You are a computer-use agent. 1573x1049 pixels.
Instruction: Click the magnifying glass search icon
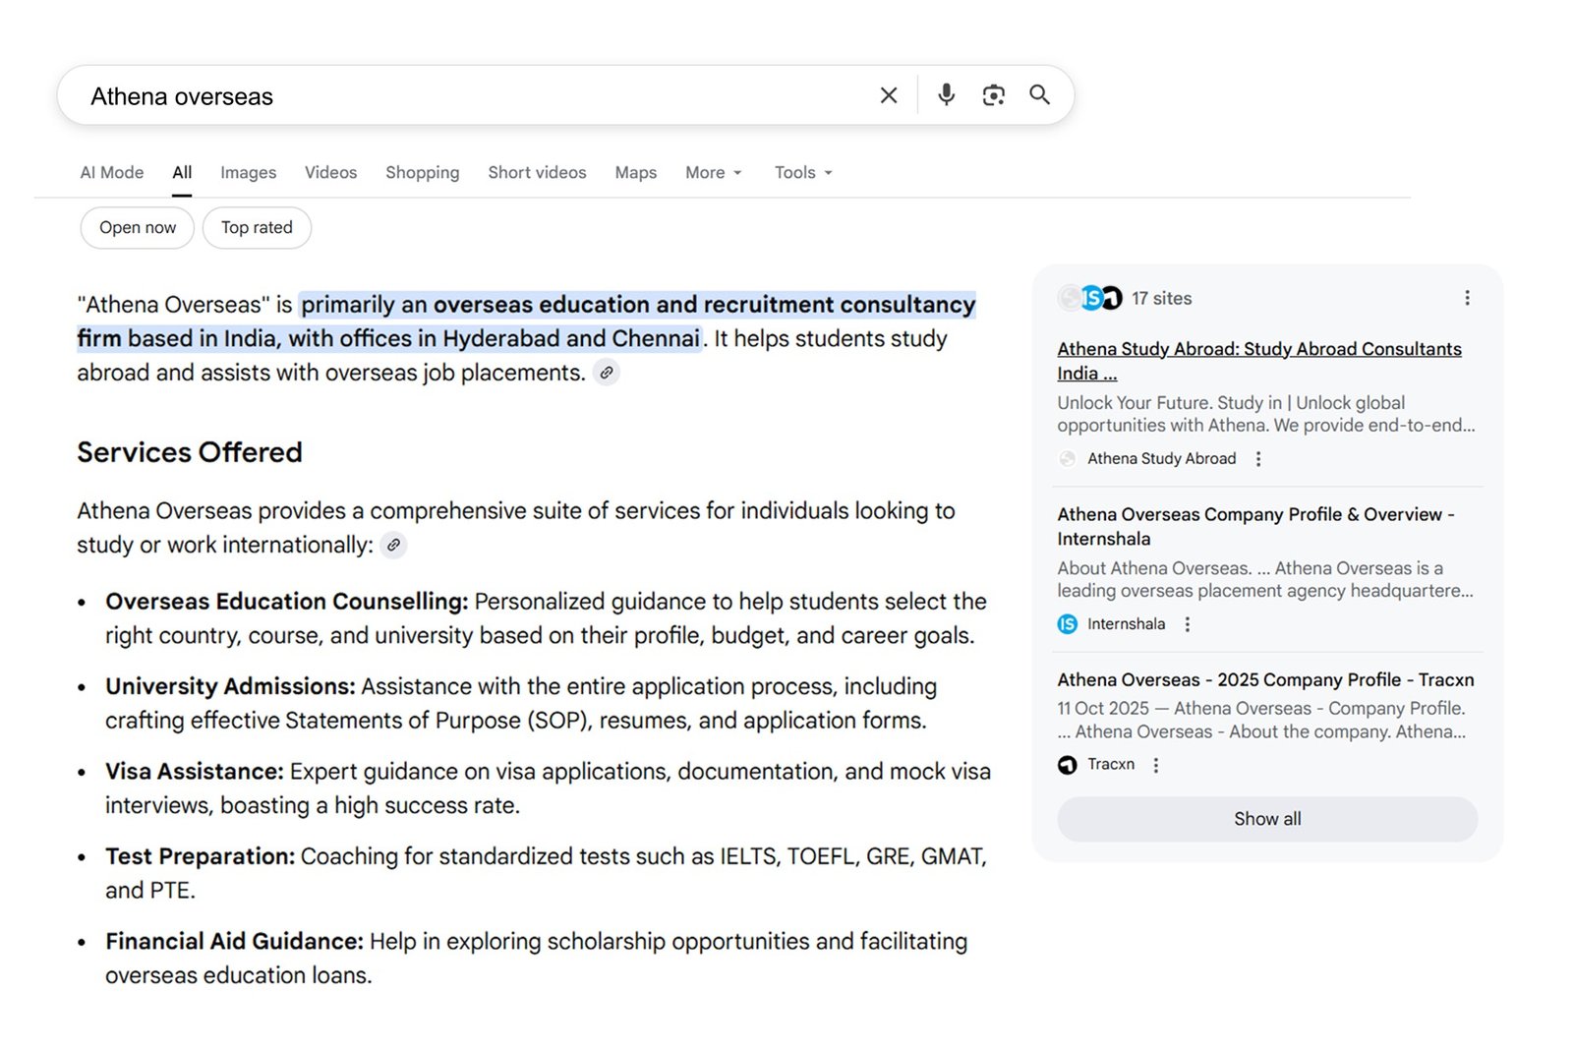click(x=1039, y=95)
